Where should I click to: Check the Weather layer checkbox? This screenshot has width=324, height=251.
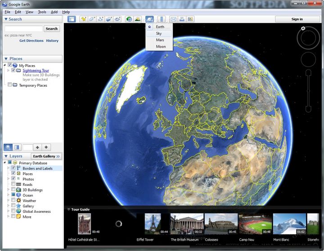tap(13, 201)
